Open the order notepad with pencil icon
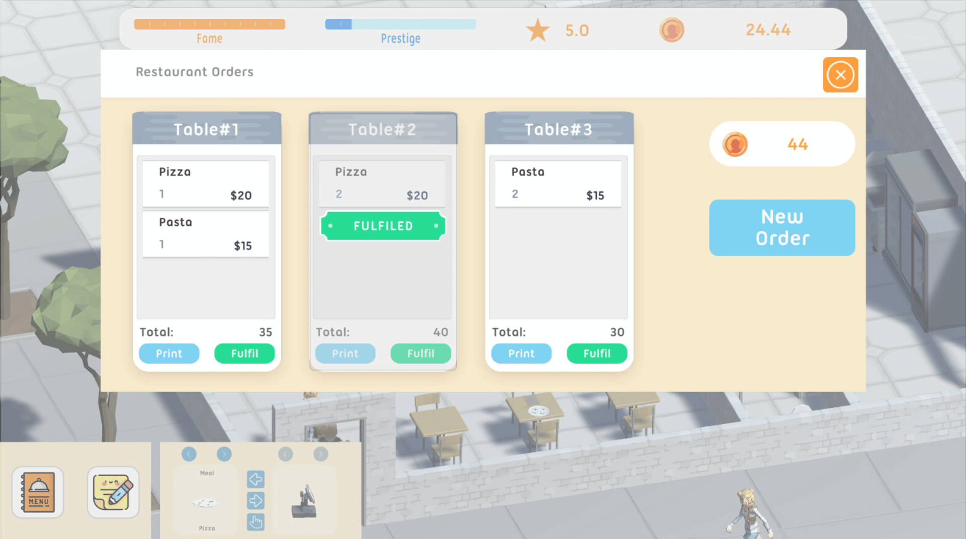The width and height of the screenshot is (966, 539). (113, 492)
